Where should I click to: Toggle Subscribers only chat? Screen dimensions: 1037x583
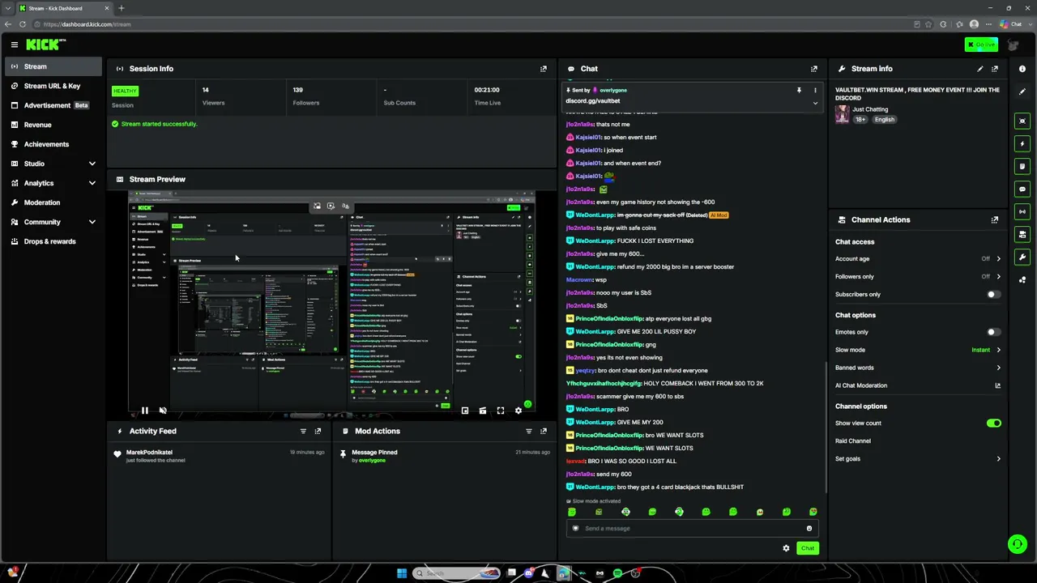(x=994, y=295)
